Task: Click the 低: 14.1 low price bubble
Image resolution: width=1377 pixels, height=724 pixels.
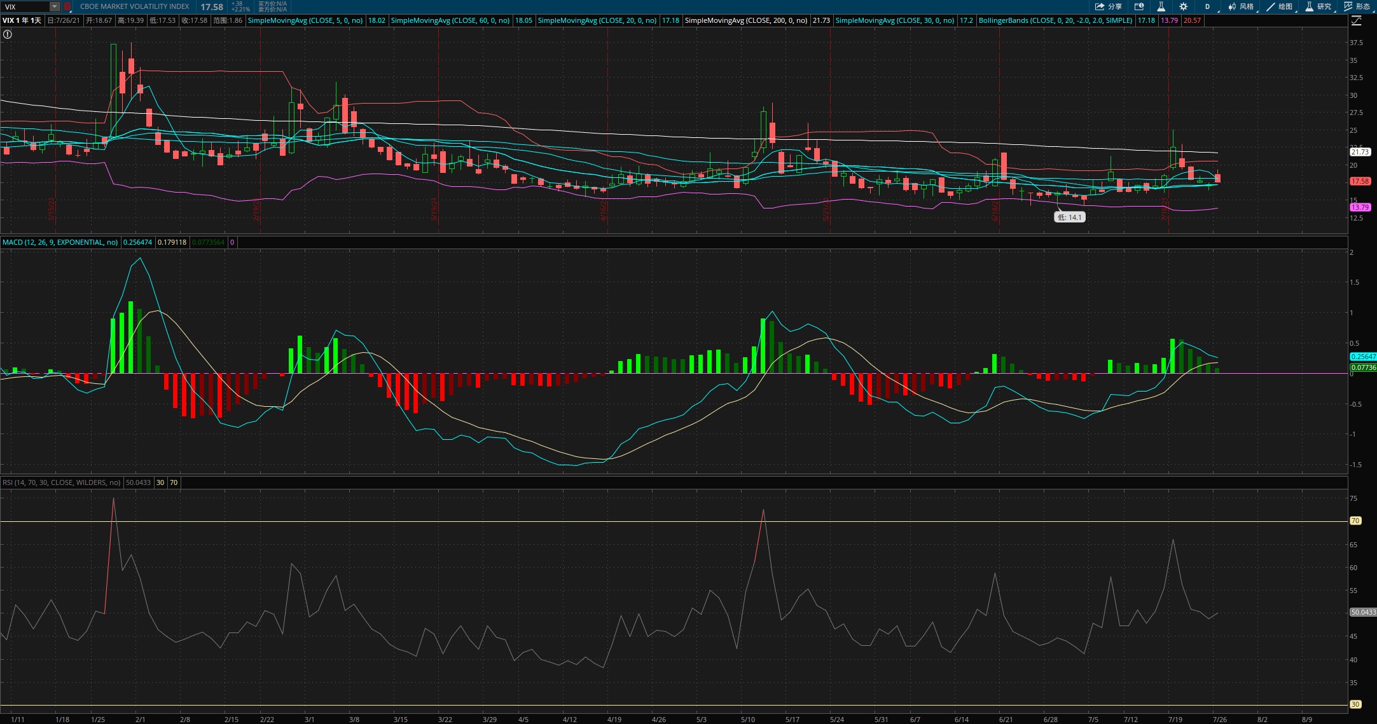Action: point(1070,217)
